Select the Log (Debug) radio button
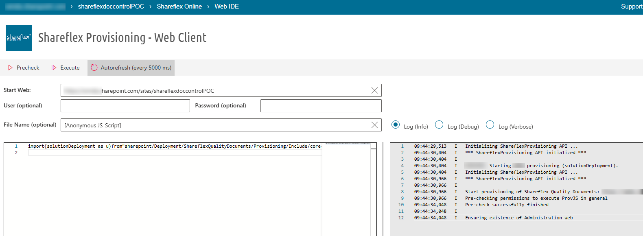 439,125
